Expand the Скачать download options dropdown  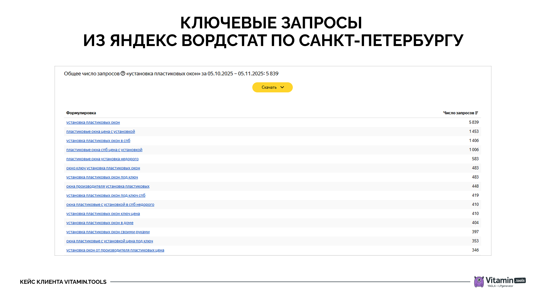click(282, 87)
